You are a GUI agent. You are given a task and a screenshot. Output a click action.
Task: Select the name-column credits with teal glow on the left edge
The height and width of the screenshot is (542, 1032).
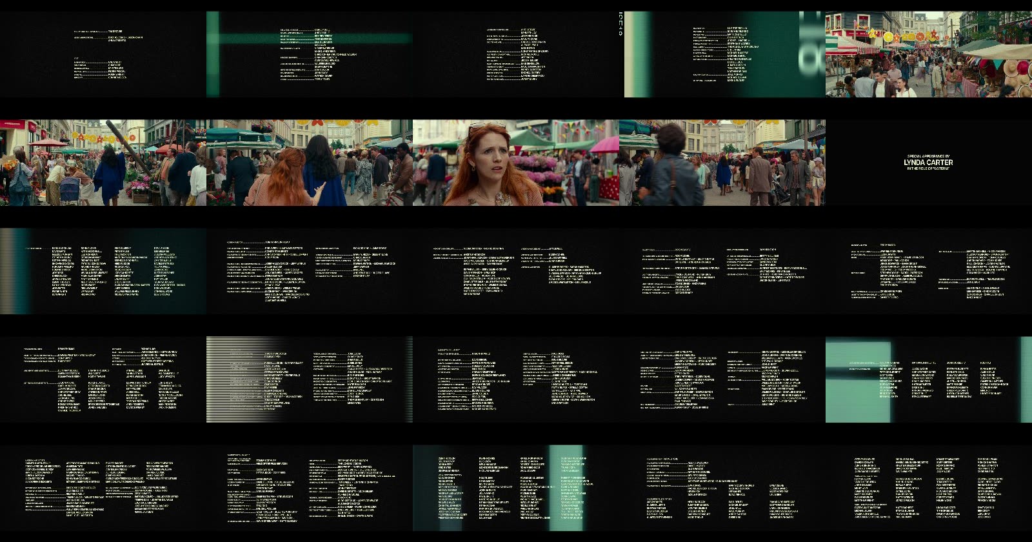103,271
